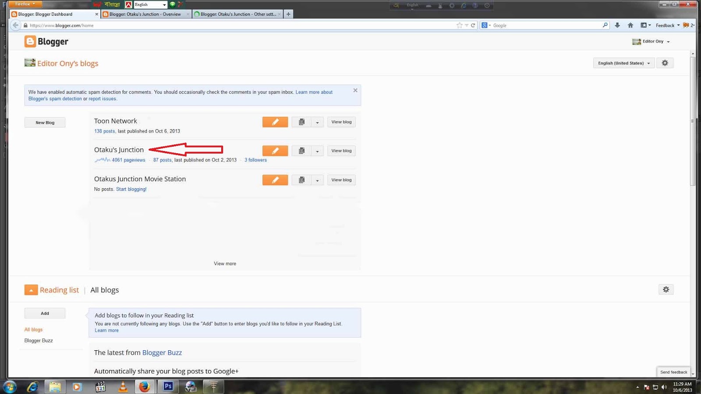Switch to the Otaku's Junction - Overview tab
The height and width of the screenshot is (394, 701).
(x=146, y=14)
